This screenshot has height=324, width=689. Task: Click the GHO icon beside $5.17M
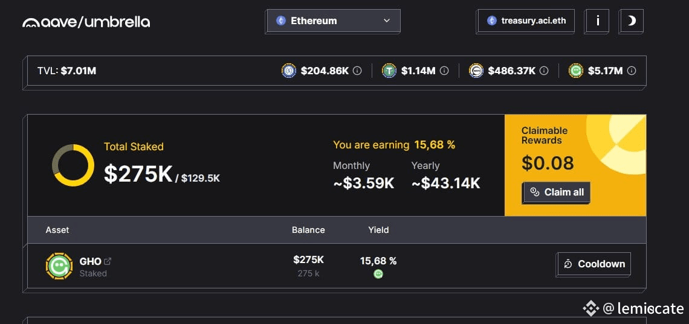575,71
